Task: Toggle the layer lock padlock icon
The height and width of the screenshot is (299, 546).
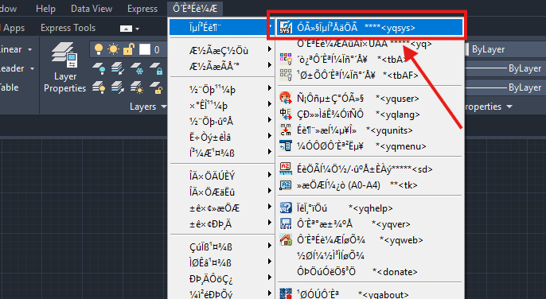Action: (128, 49)
